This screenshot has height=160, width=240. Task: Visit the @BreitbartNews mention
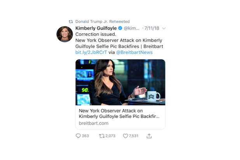coord(134,52)
